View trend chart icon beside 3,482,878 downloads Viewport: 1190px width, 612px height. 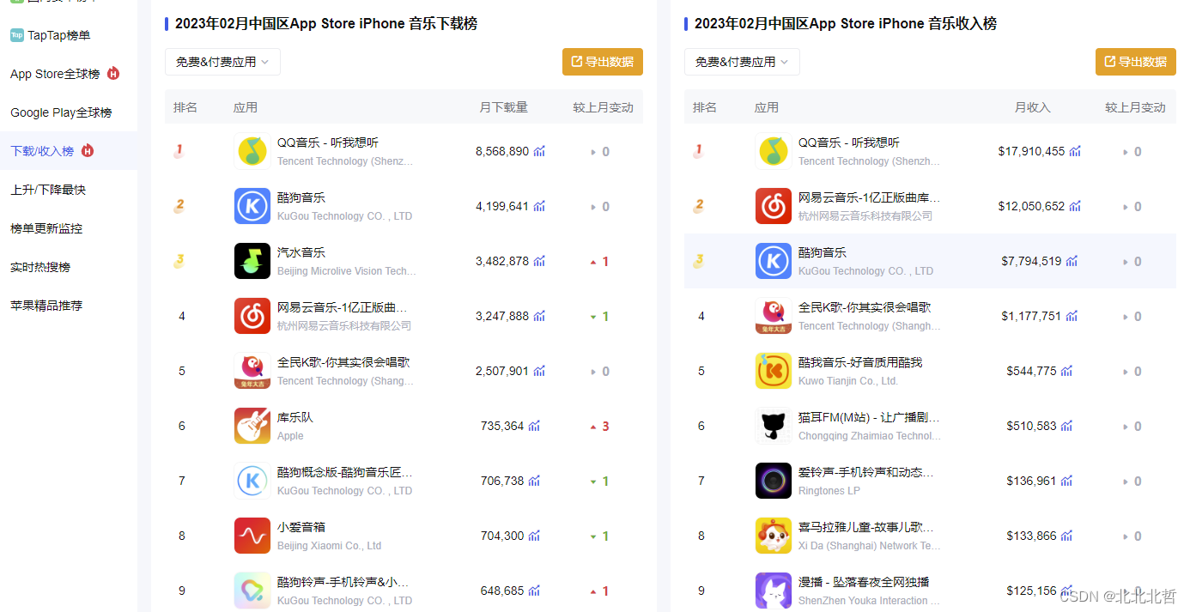point(539,261)
